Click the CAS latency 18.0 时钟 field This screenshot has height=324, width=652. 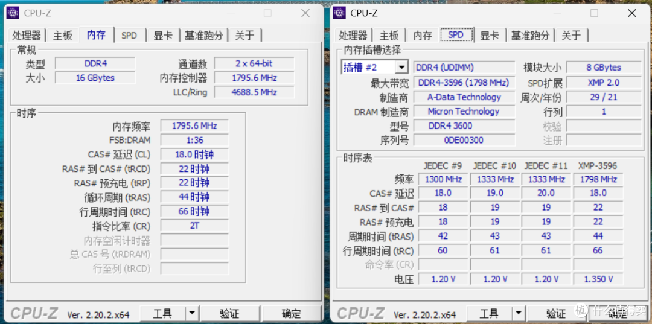(x=194, y=154)
